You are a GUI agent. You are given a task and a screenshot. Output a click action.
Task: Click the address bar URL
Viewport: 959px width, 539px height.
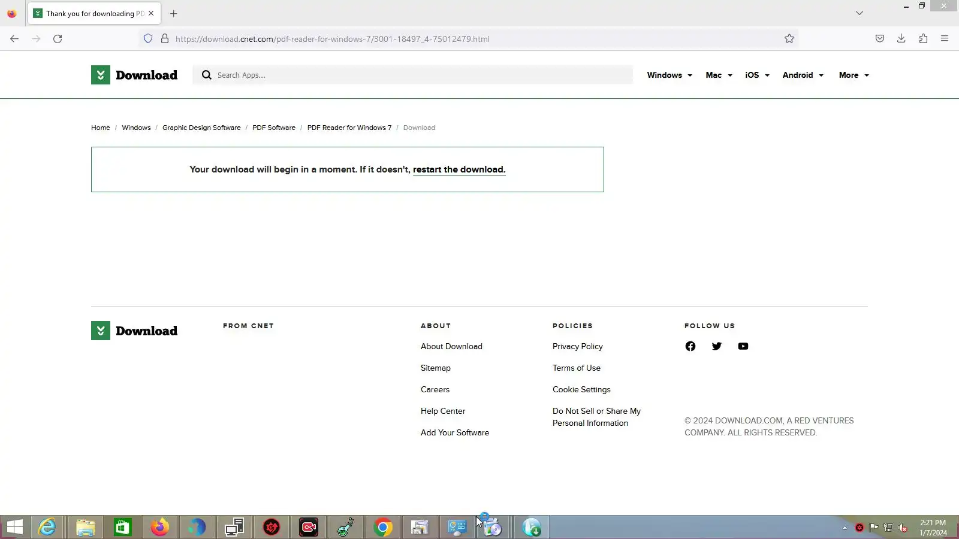[333, 39]
